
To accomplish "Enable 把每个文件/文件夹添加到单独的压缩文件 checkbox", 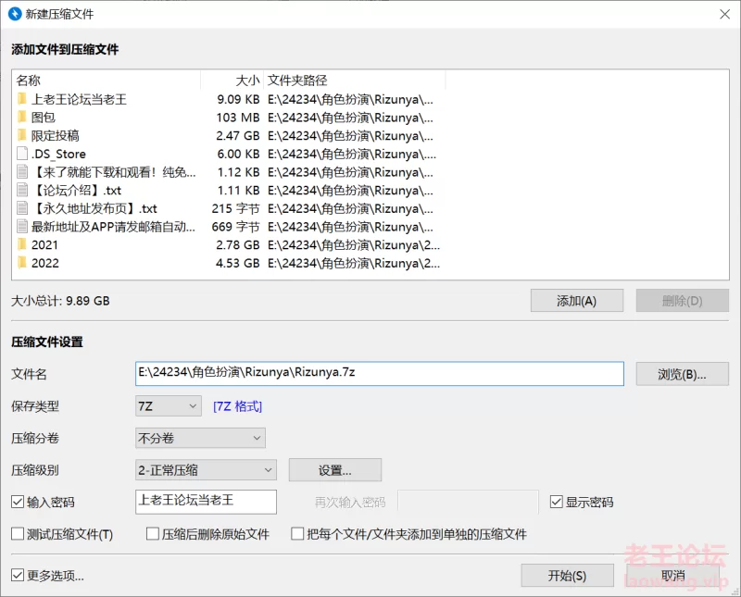I will (297, 534).
